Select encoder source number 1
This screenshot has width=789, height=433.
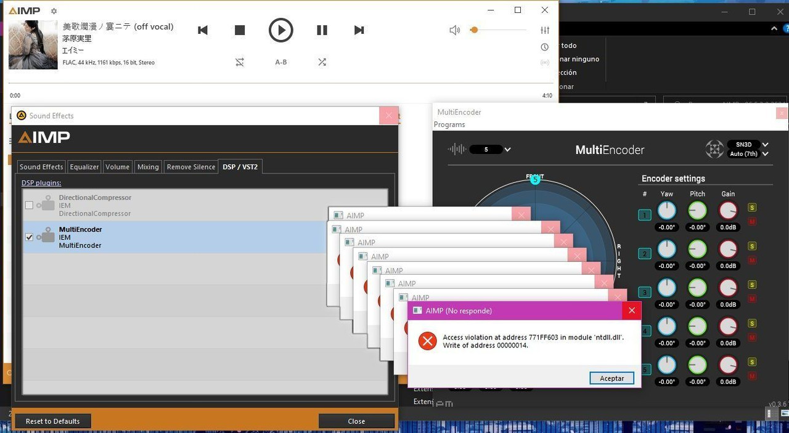point(645,215)
